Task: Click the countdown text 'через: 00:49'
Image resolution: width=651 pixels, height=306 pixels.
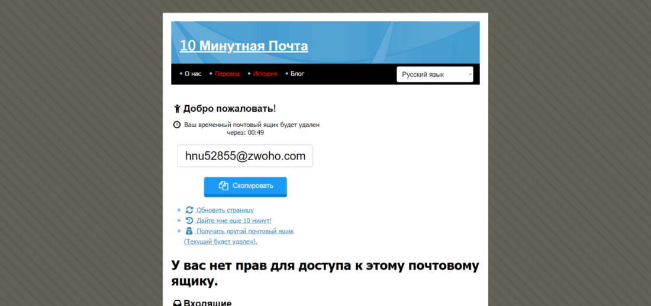Action: click(x=246, y=133)
